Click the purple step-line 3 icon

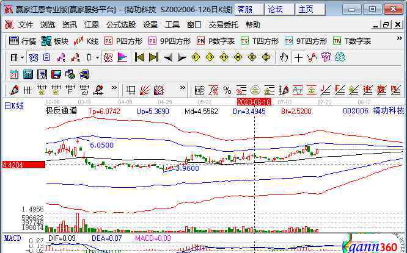coord(61,57)
